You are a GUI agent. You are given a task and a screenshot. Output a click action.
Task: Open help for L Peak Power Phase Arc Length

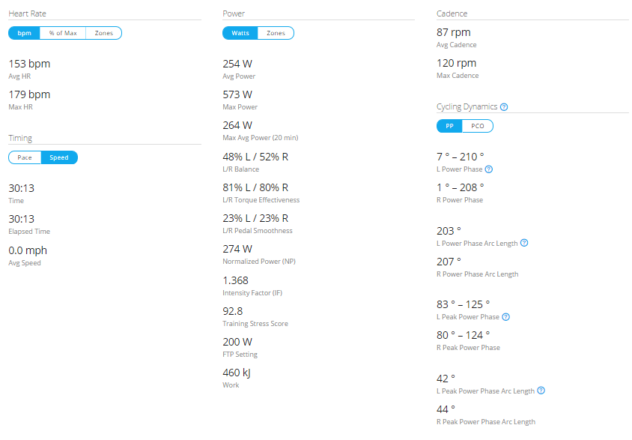point(541,391)
